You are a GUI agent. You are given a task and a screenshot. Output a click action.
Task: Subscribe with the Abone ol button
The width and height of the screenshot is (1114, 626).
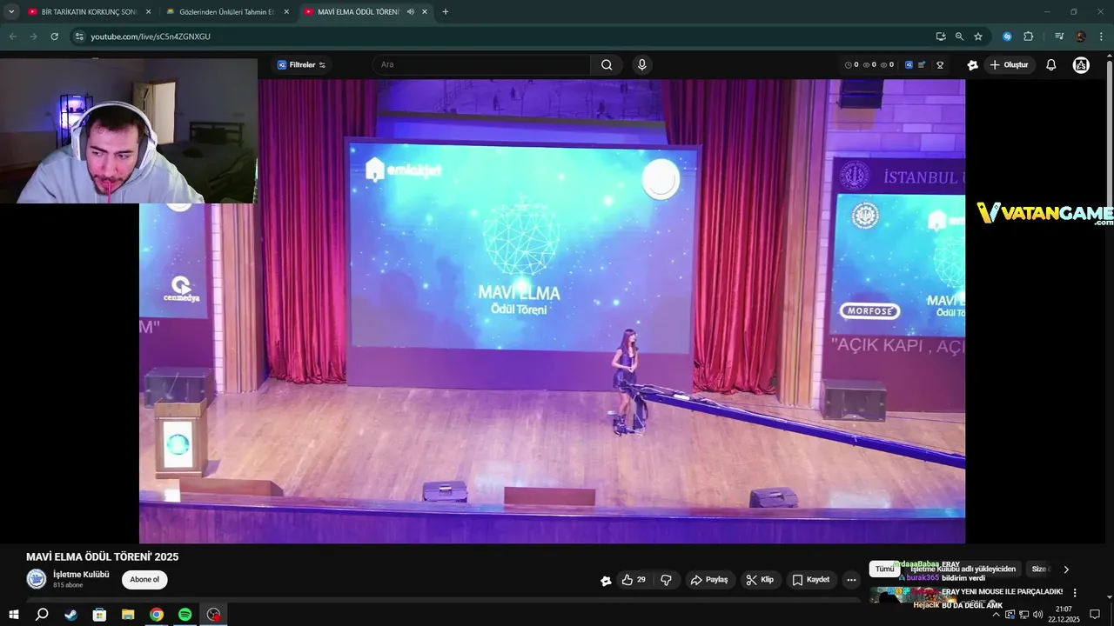click(x=144, y=580)
